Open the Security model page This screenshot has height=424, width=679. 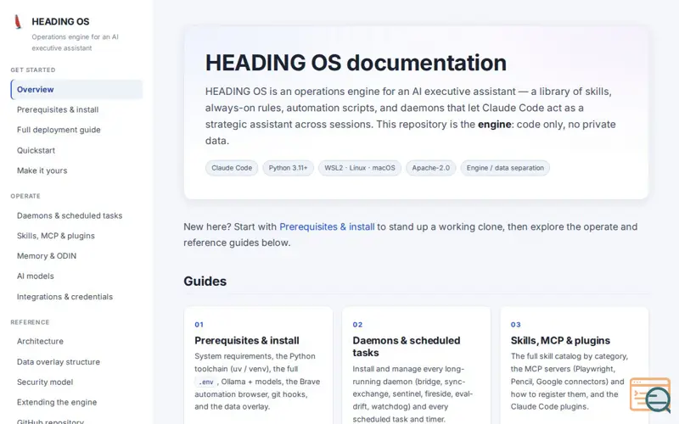(x=45, y=382)
